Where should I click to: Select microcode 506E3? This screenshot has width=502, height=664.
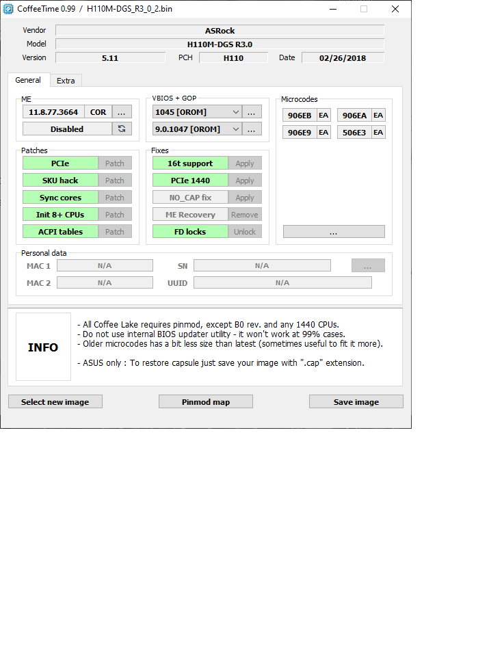click(x=354, y=132)
